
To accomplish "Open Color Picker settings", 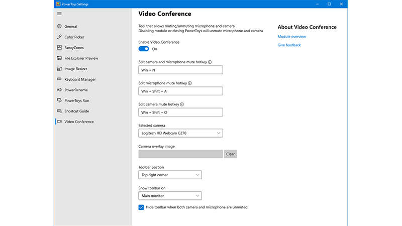I will pyautogui.click(x=74, y=37).
